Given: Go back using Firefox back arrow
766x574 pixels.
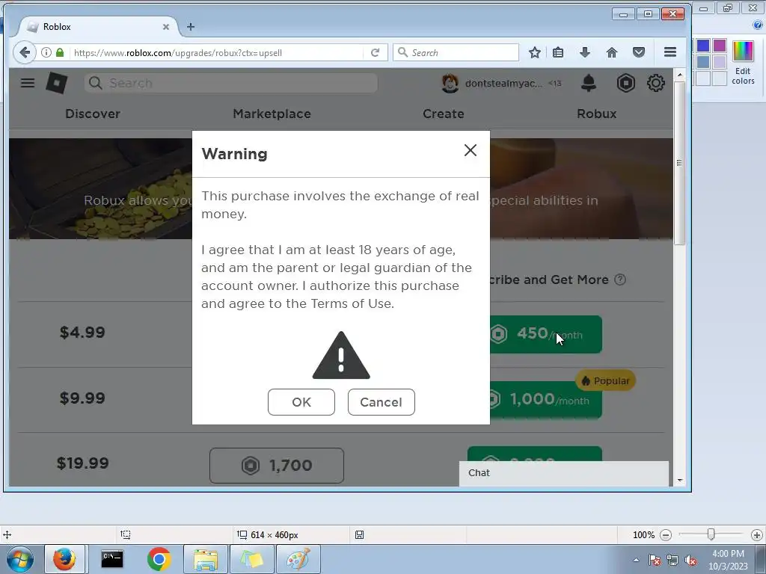Looking at the screenshot, I should (25, 52).
